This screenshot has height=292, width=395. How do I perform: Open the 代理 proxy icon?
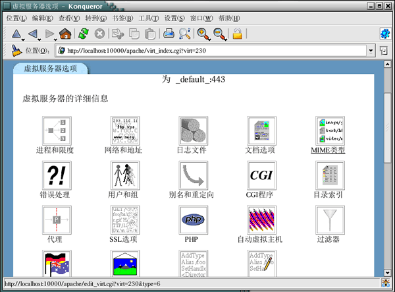click(57, 219)
